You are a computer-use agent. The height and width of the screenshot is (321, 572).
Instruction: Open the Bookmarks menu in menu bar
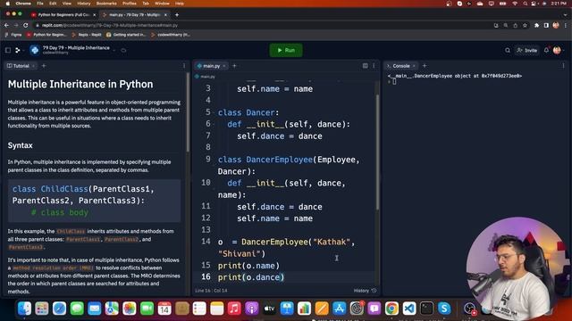[x=106, y=4]
